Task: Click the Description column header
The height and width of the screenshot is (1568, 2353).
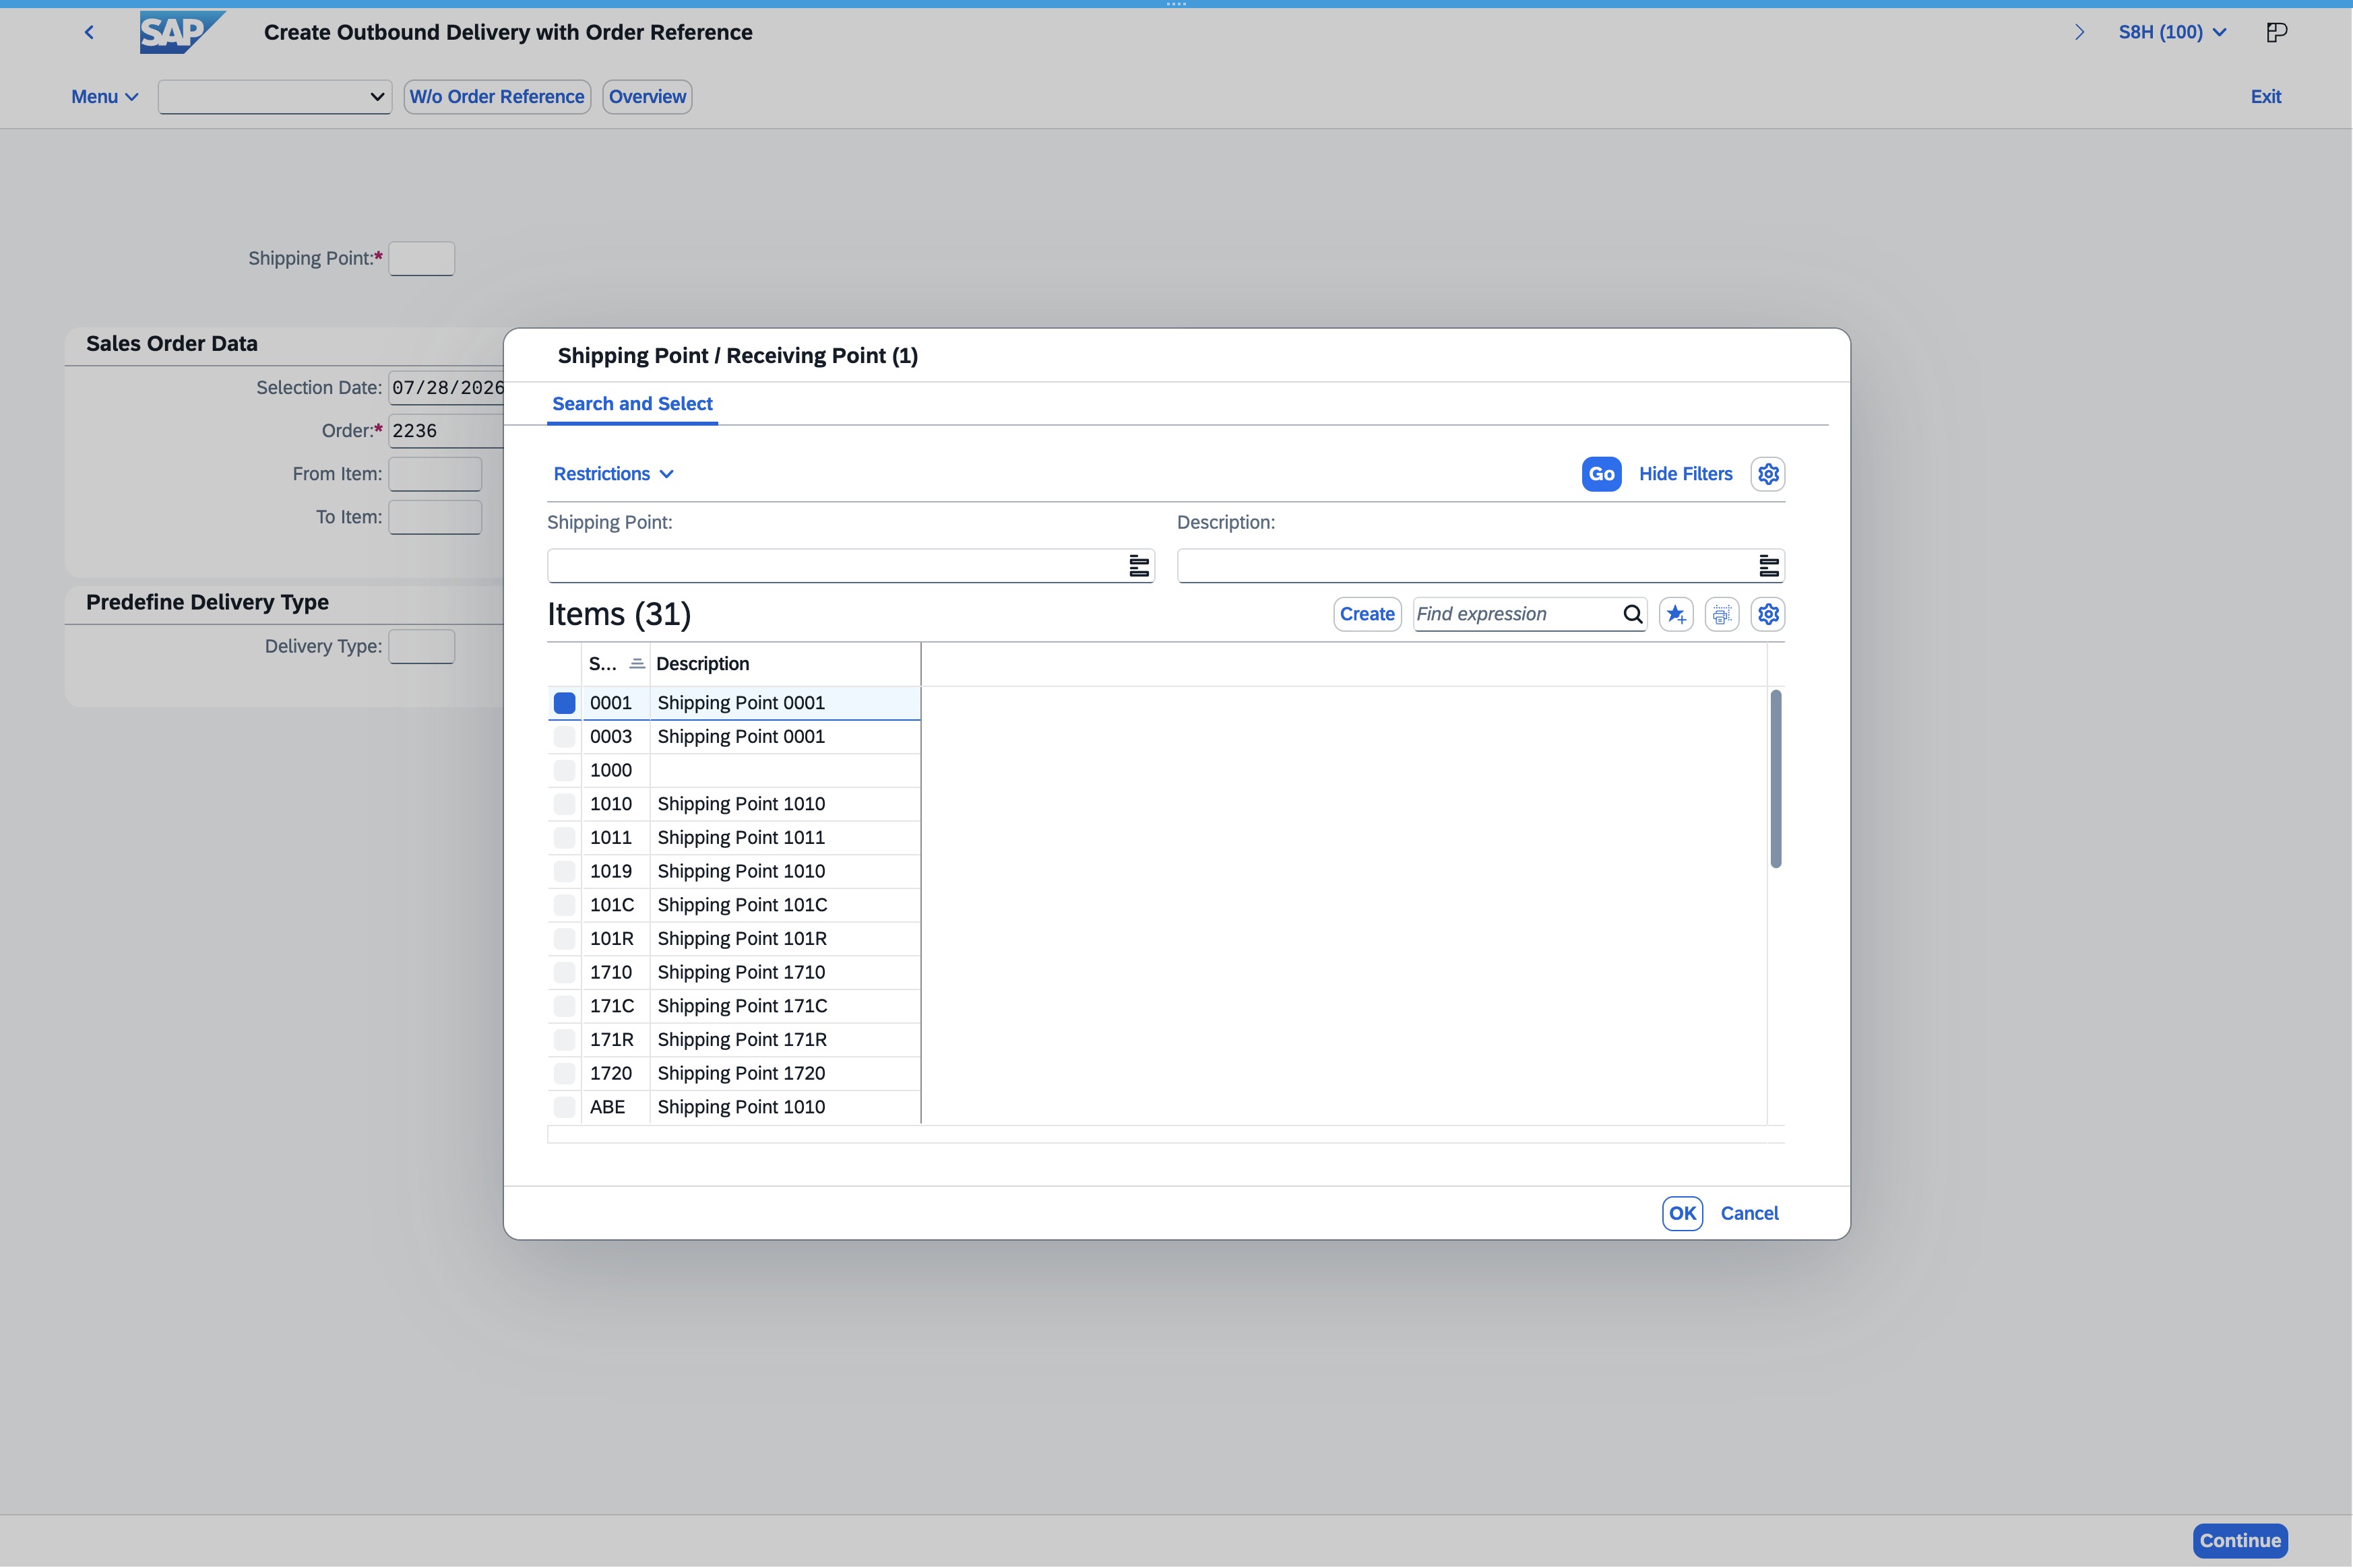Action: [785, 664]
